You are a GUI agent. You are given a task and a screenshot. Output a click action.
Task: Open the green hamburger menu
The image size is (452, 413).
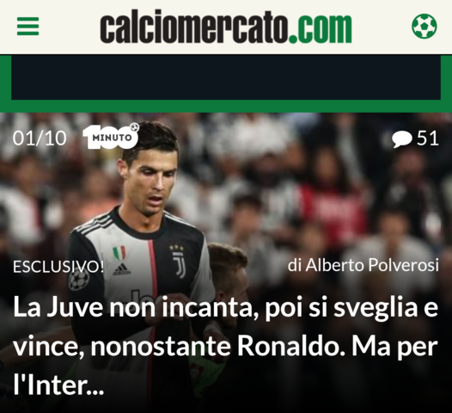(x=27, y=27)
